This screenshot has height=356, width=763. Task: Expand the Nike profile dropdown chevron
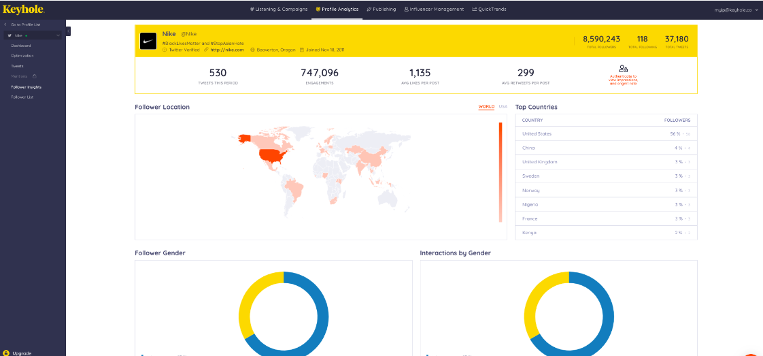[58, 35]
